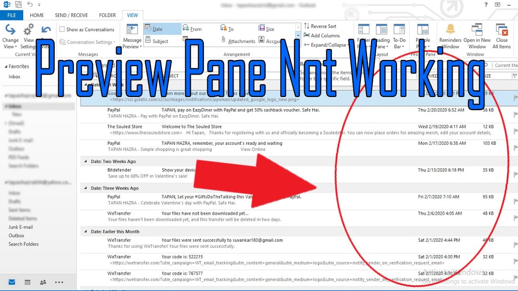Click Reverse Sort
Viewport: 518px width, 291px height.
tap(321, 26)
